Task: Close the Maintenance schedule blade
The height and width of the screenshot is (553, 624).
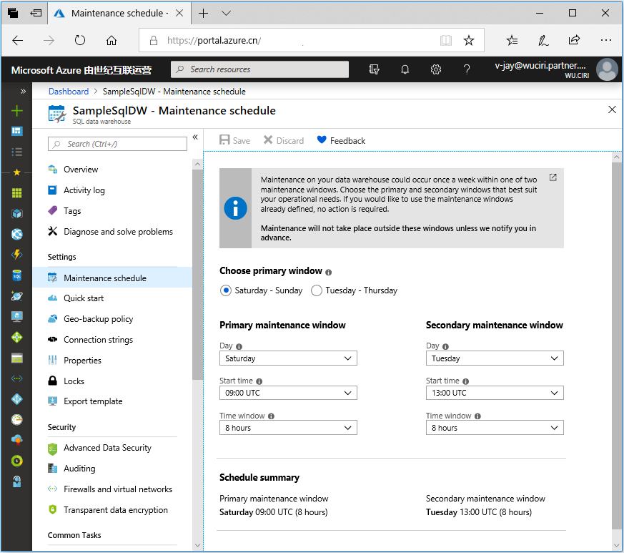Action: (x=612, y=109)
